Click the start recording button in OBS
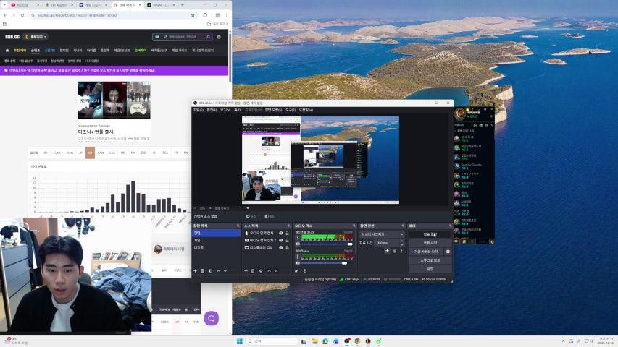Viewport: 618px width, 347px height. click(430, 243)
